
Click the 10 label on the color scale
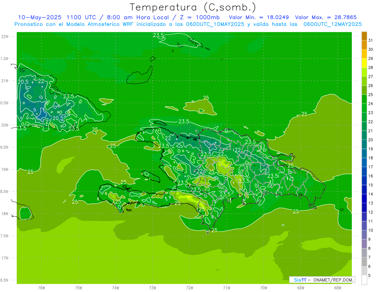click(x=370, y=231)
